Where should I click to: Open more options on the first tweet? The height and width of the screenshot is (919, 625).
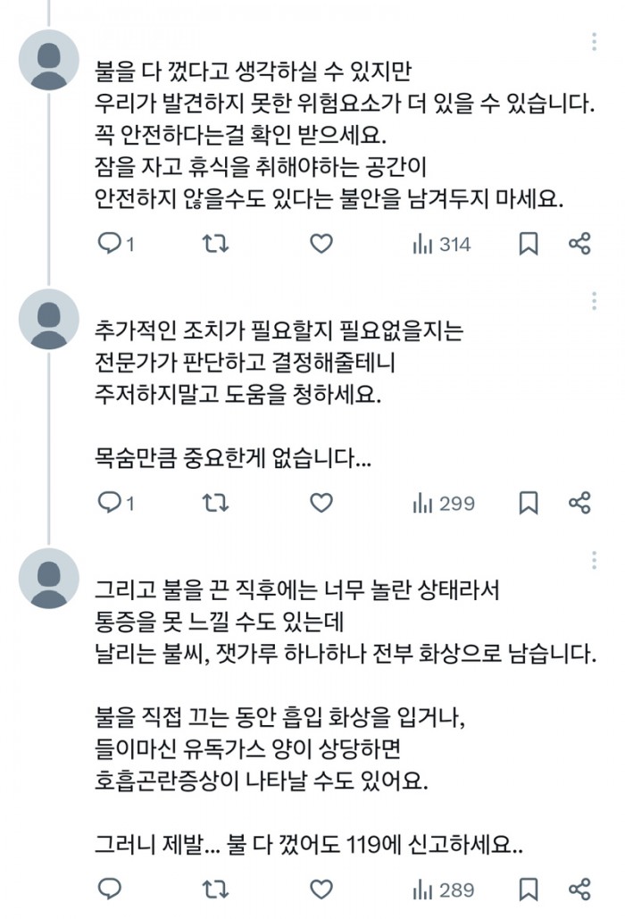pyautogui.click(x=594, y=42)
